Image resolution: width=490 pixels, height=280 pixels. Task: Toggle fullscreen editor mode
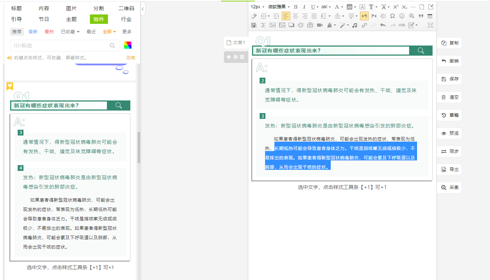(430, 25)
